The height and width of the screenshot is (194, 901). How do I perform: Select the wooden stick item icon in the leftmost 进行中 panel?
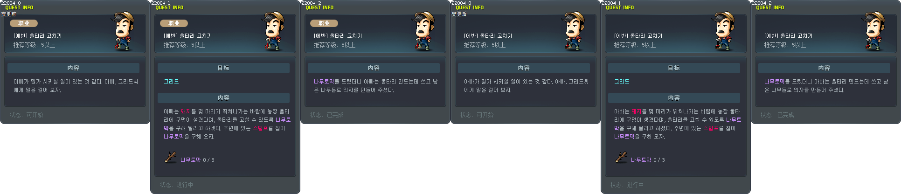[x=170, y=158]
